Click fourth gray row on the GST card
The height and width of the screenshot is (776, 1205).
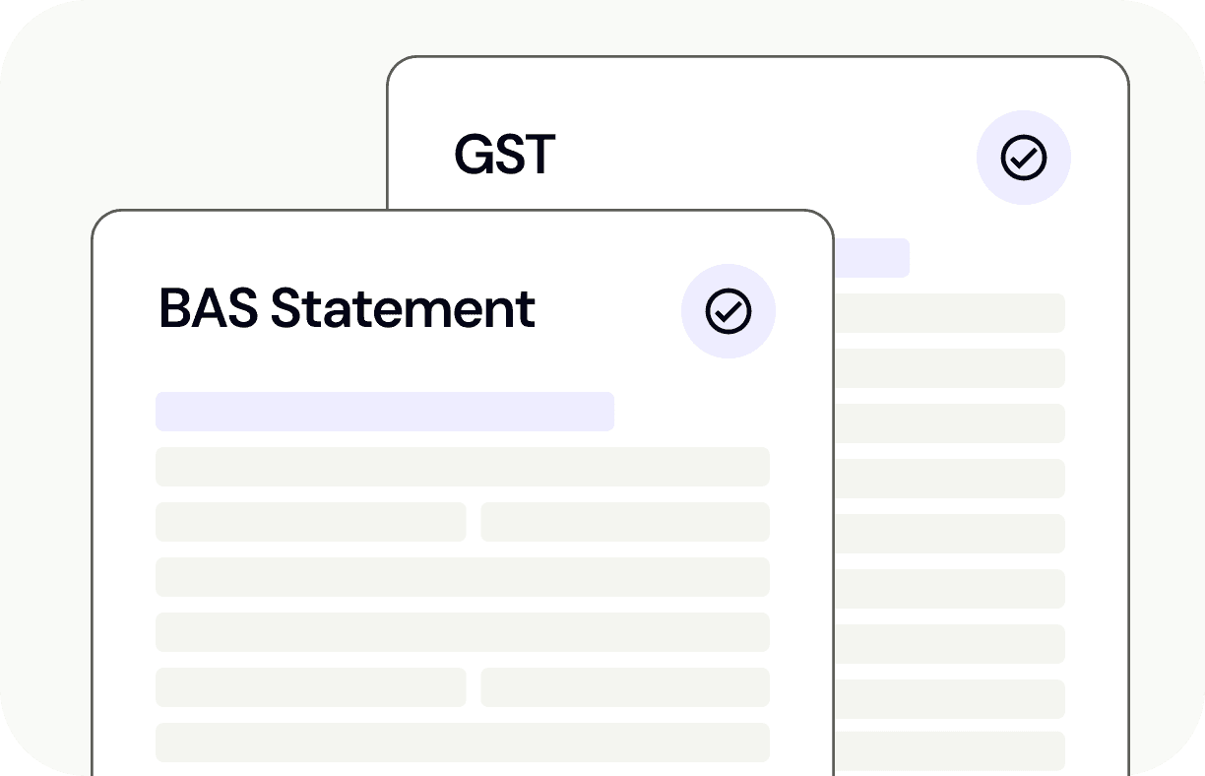click(949, 479)
